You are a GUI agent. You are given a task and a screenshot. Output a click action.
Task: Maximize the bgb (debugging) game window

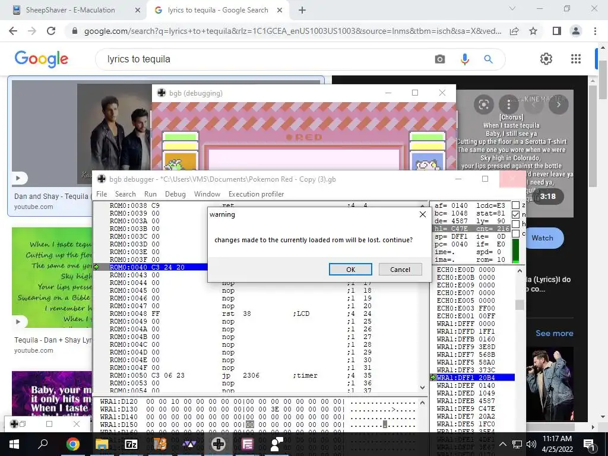tap(415, 93)
